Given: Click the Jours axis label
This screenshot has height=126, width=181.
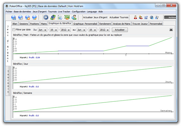Looking at the screenshot, I should (x=168, y=82).
